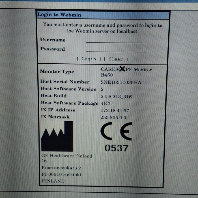Select serial number 'SNE16511035HA'
198x198 pixels.
point(121,83)
